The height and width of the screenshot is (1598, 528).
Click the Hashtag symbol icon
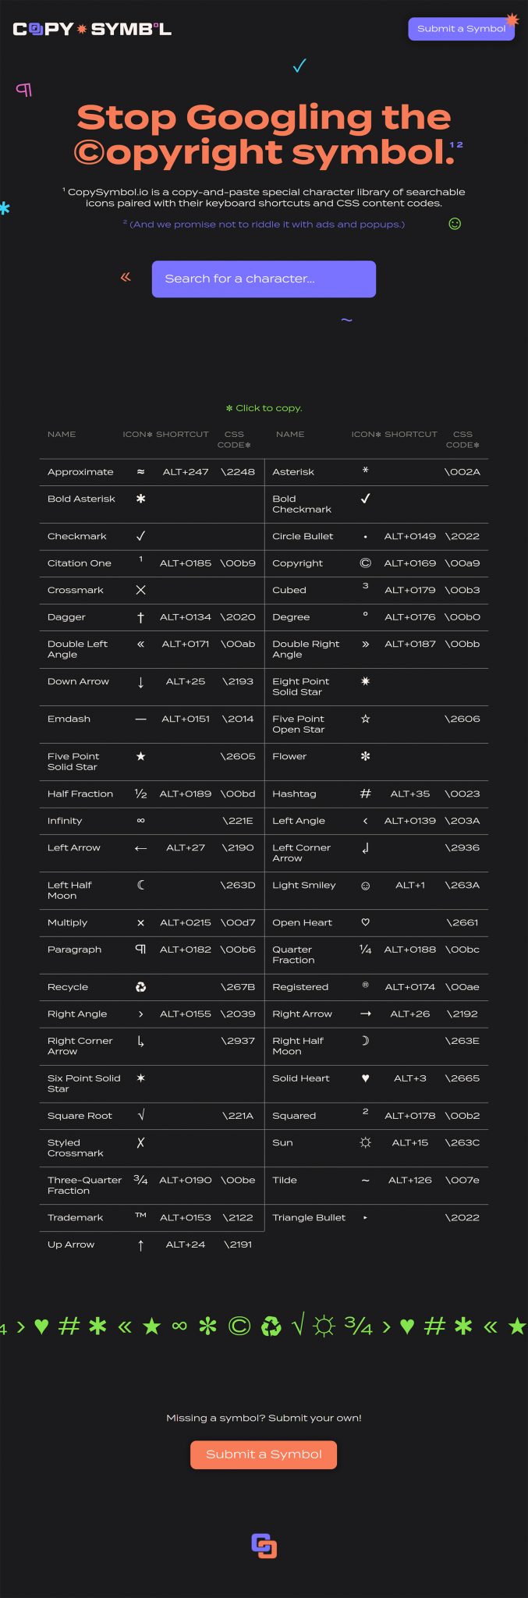365,794
